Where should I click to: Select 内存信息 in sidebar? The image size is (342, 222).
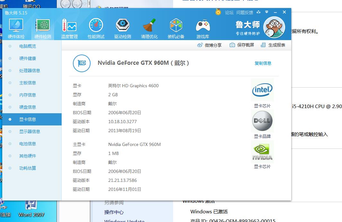32,95
